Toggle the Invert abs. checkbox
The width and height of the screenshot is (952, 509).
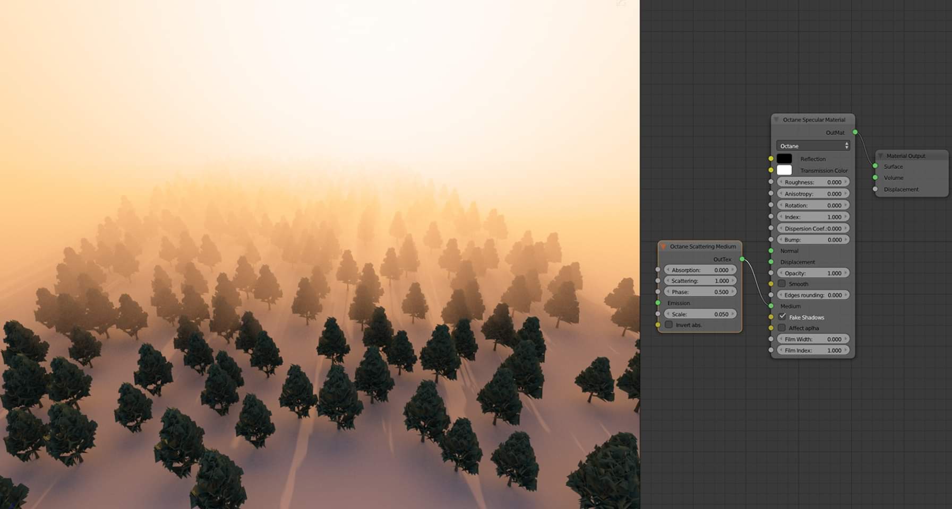pos(668,324)
